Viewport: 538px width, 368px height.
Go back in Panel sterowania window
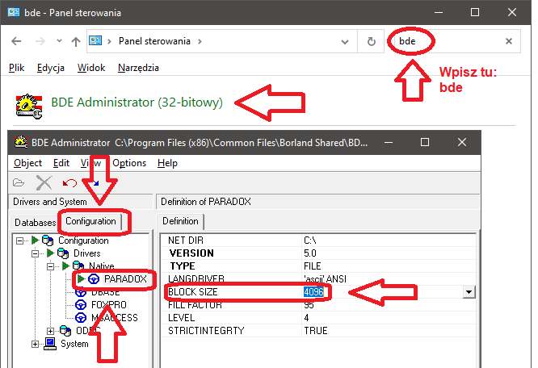pyautogui.click(x=16, y=41)
